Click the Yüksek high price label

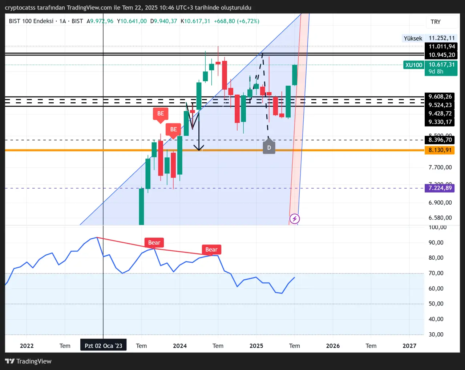(x=413, y=38)
